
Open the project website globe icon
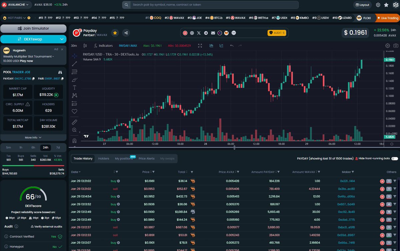192,33
